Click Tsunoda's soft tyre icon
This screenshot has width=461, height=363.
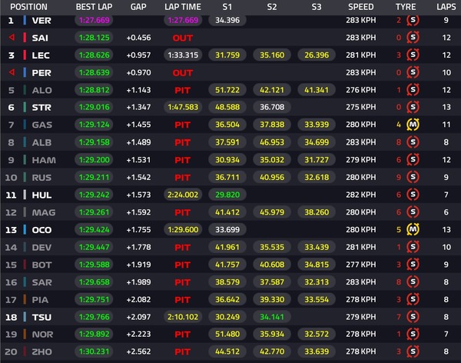tap(413, 317)
